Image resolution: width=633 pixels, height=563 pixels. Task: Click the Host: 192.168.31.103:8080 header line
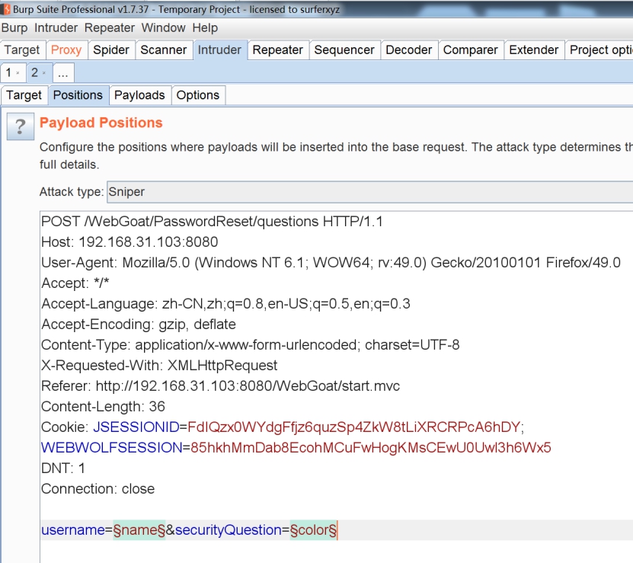(x=129, y=242)
